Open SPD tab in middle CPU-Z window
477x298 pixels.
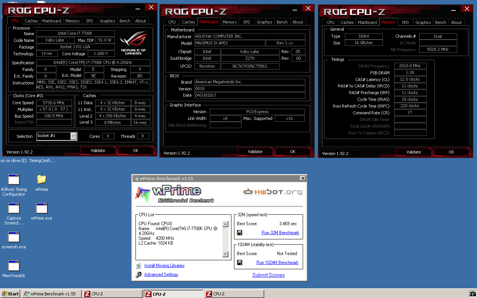247,22
